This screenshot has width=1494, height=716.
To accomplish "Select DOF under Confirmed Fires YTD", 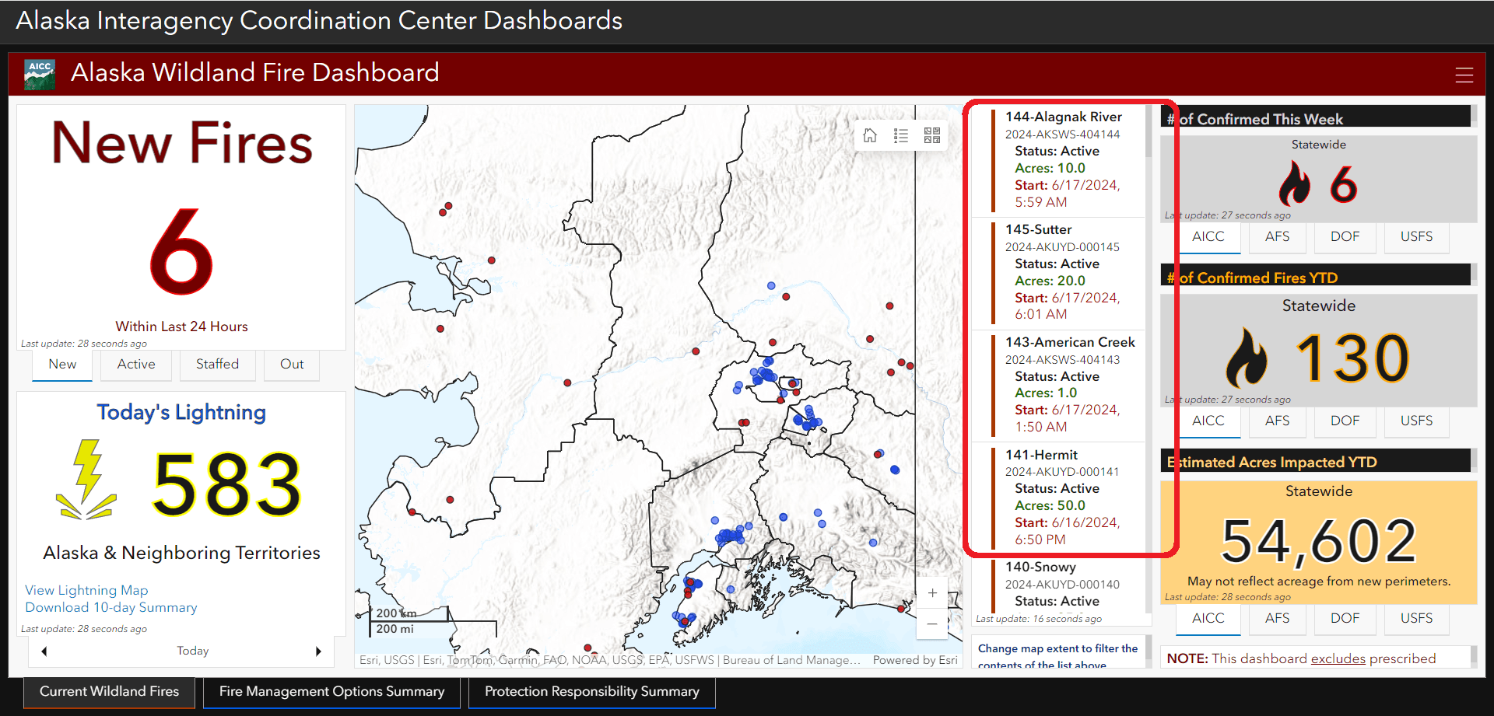I will coord(1345,421).
